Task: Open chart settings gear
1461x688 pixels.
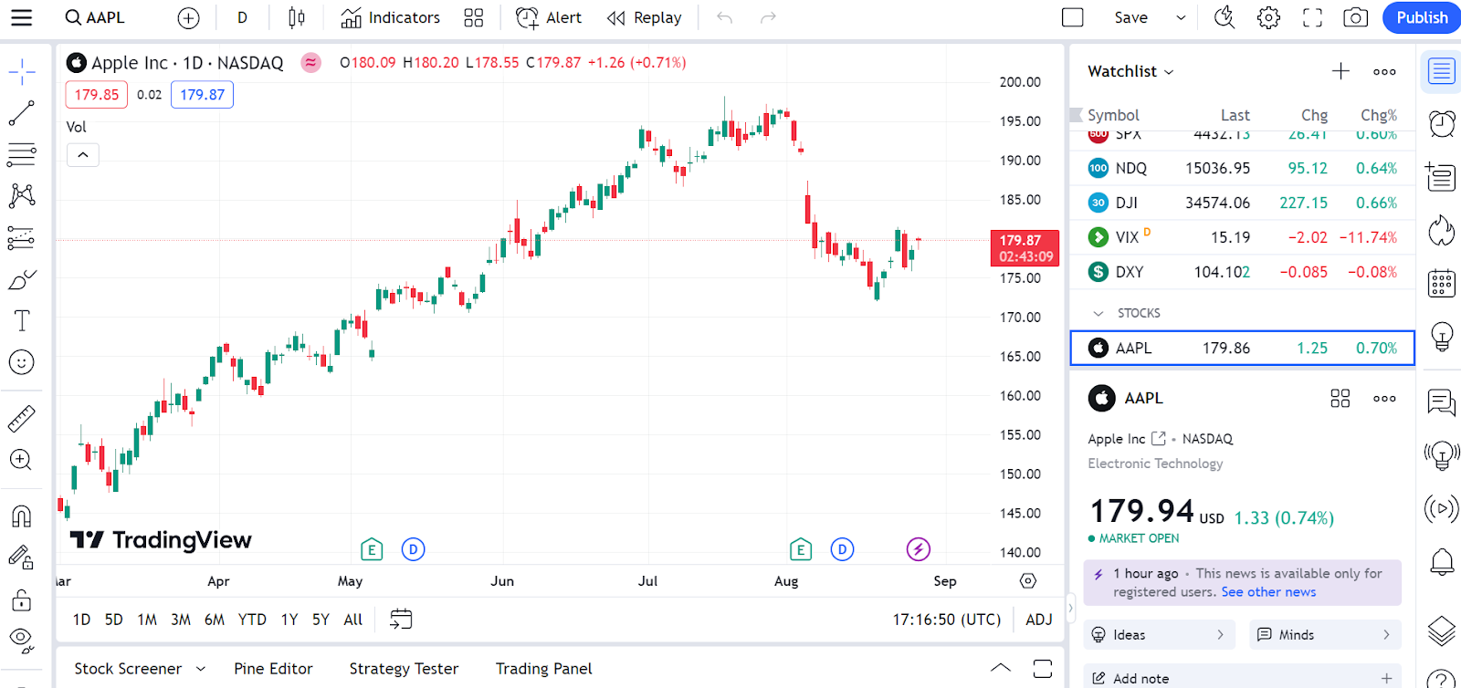Action: (1268, 17)
